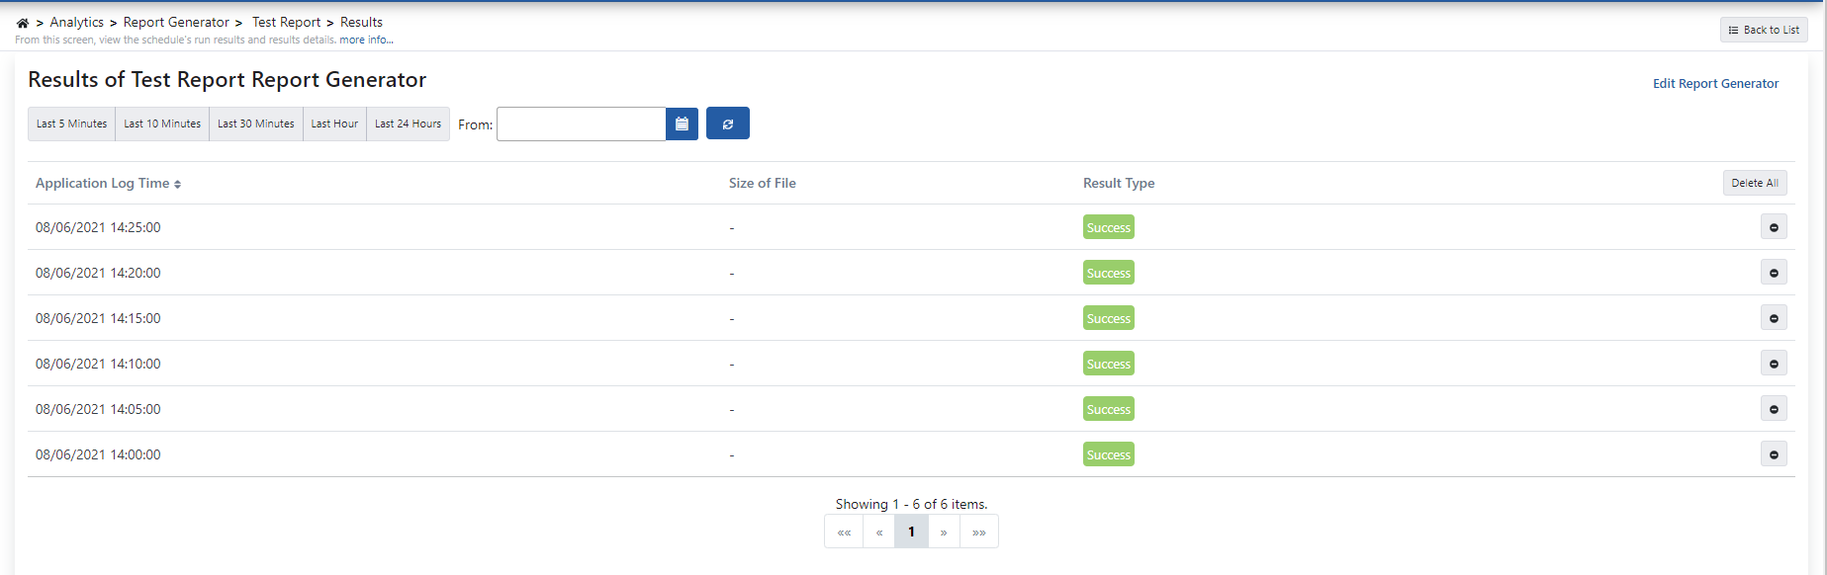Navigate to Report Generator breadcrumb
The width and height of the screenshot is (1827, 575).
[x=176, y=22]
